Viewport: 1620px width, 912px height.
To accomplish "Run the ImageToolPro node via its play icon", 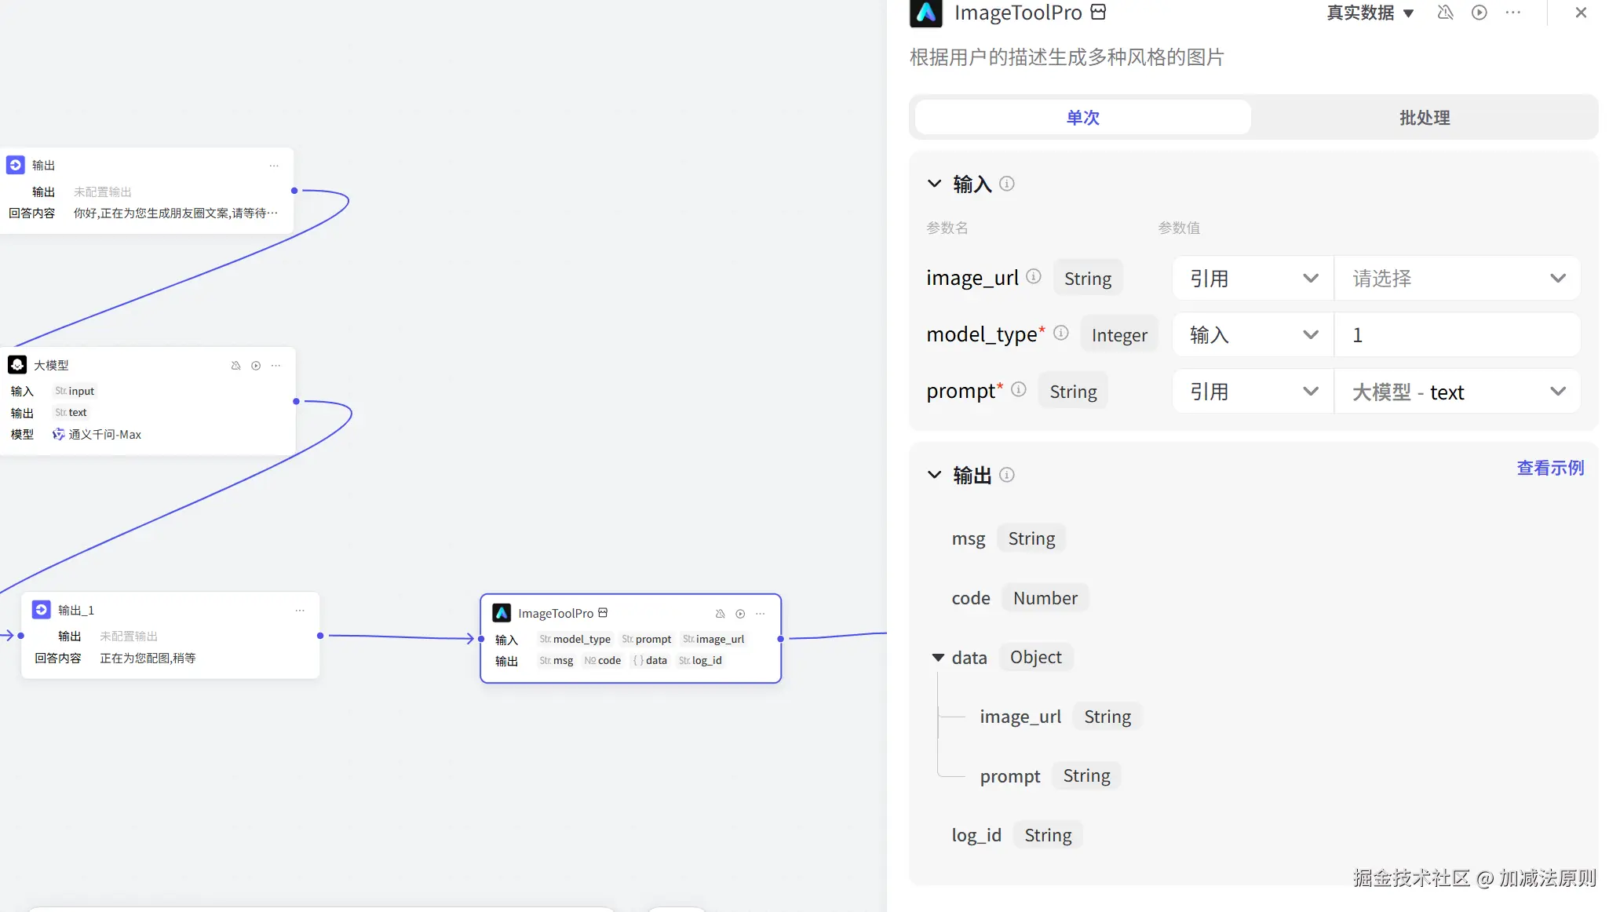I will 740,613.
